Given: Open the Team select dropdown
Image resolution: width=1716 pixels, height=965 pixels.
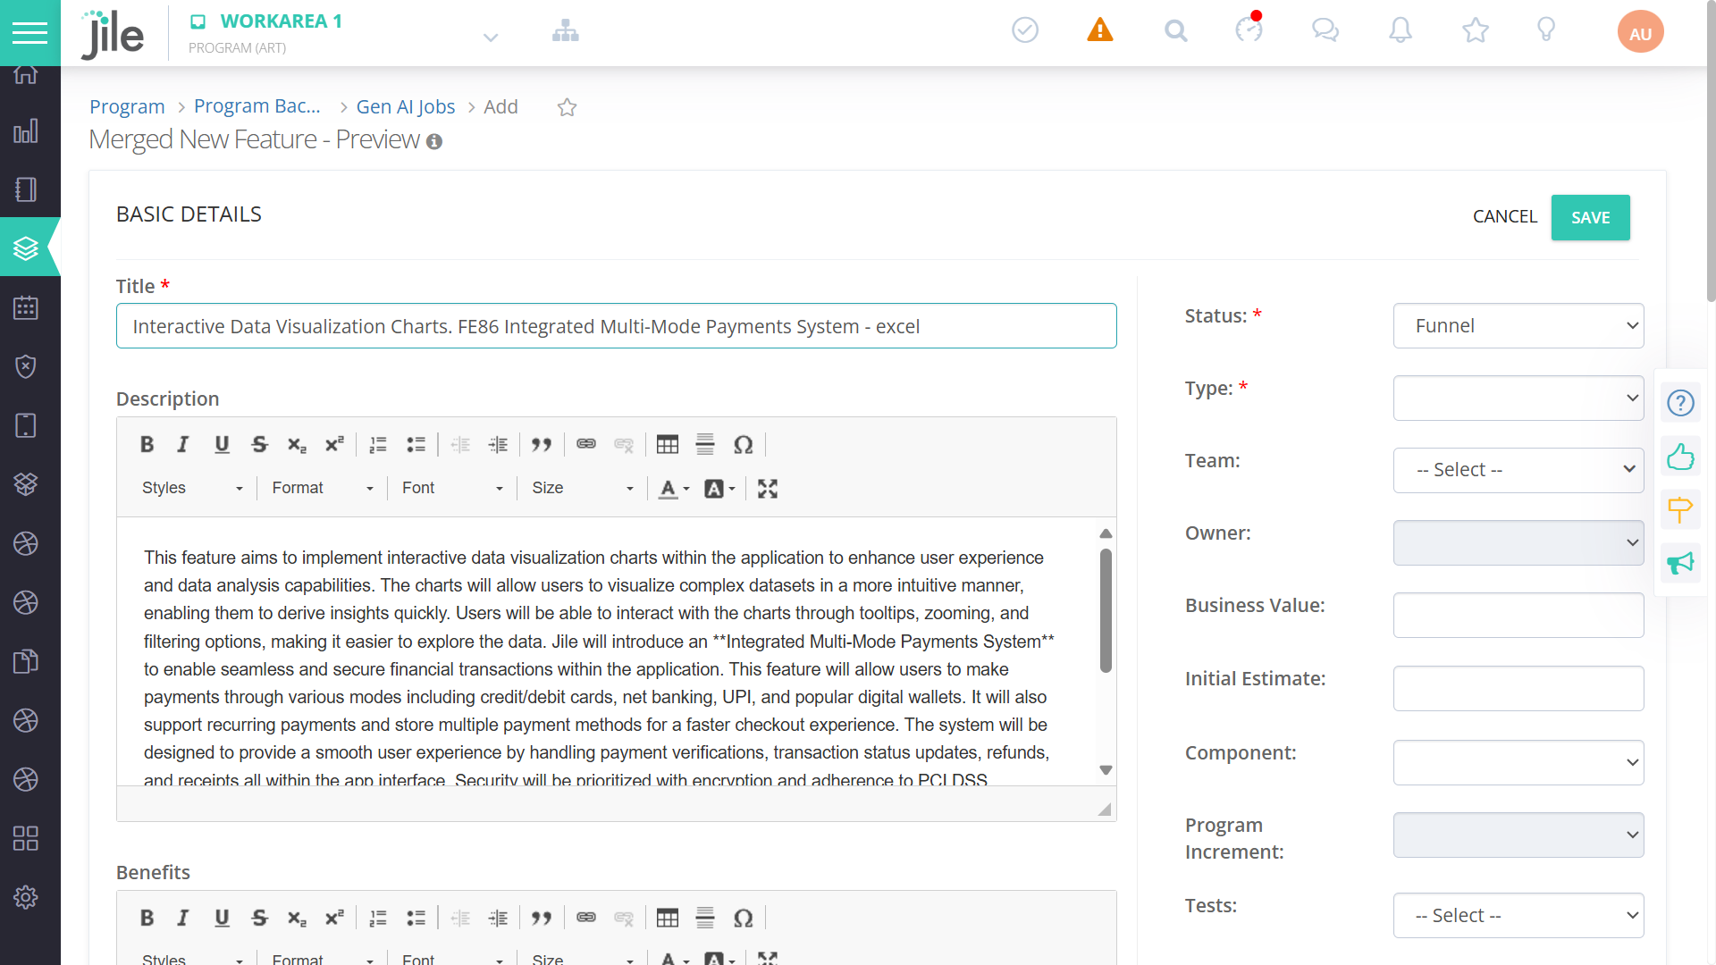Looking at the screenshot, I should 1518,470.
